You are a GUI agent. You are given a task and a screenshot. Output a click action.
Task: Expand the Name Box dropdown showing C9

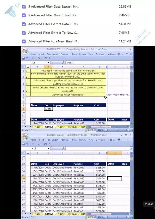pos(48,63)
